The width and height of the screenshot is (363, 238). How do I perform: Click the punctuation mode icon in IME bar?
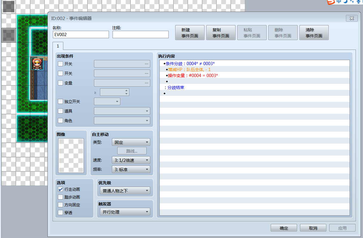click(x=352, y=2)
